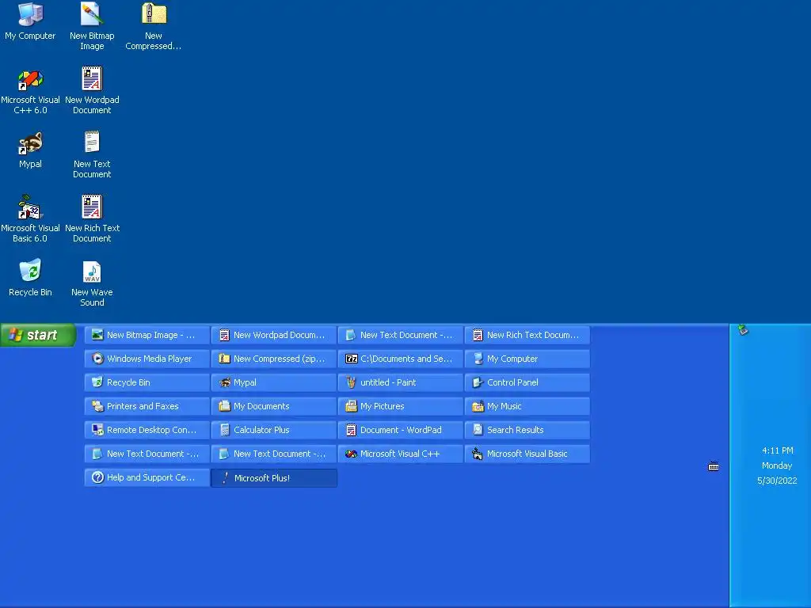Switch to New Rich Text Document taskbar window
This screenshot has height=608, width=811.
[x=527, y=335]
